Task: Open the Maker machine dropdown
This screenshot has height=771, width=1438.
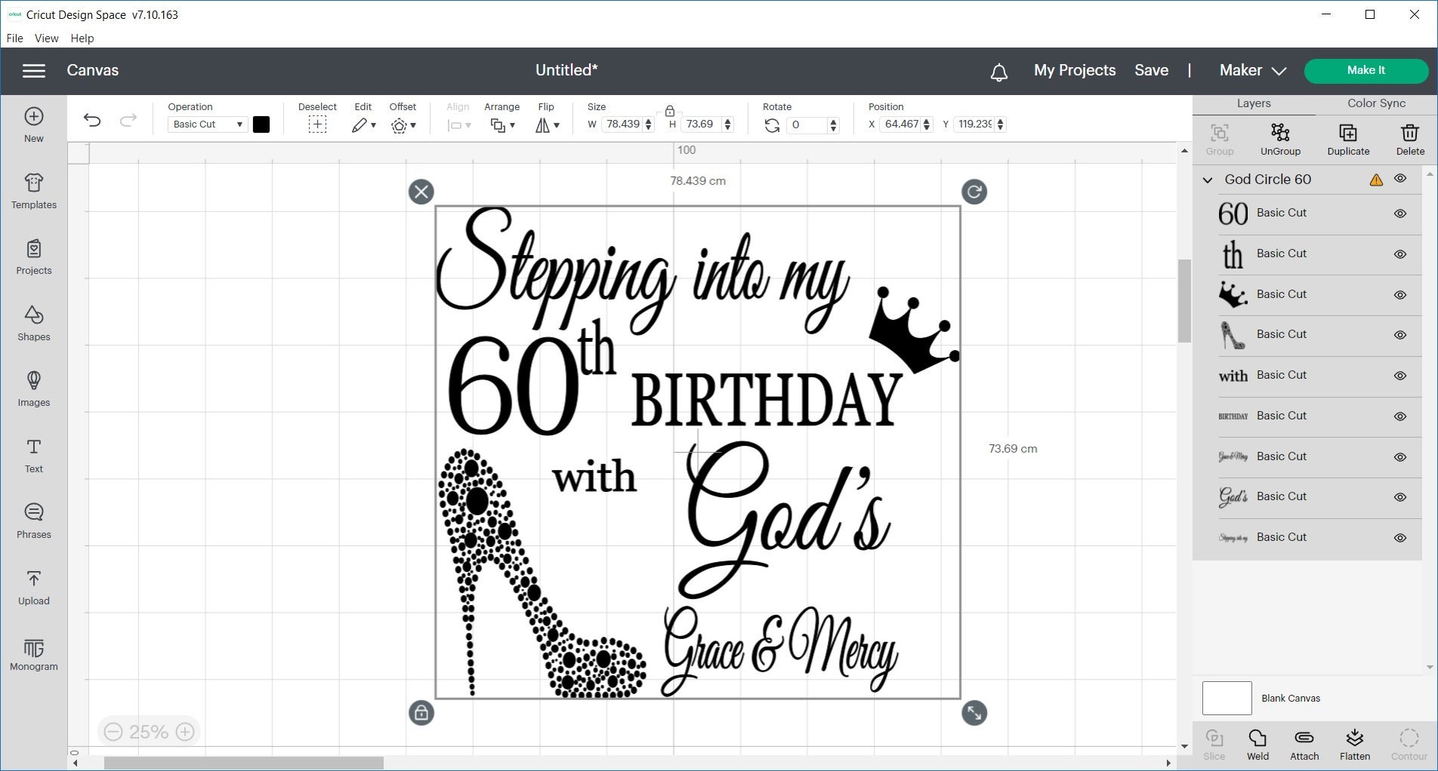Action: pyautogui.click(x=1250, y=70)
